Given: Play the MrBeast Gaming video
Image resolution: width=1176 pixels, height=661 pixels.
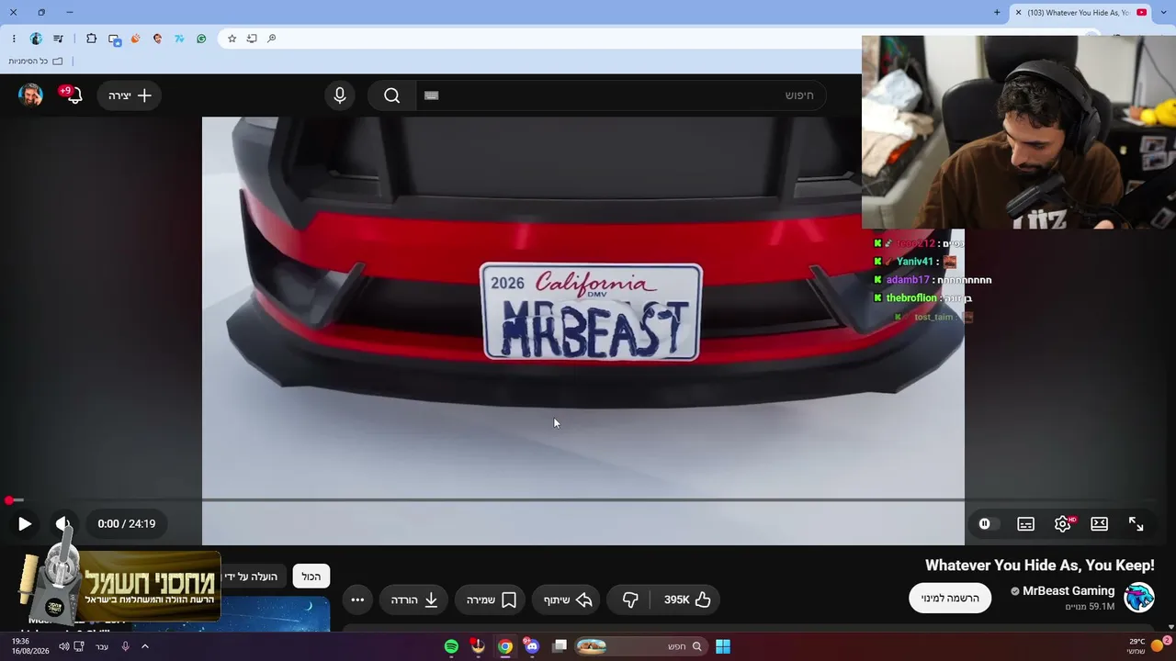Looking at the screenshot, I should pos(25,524).
